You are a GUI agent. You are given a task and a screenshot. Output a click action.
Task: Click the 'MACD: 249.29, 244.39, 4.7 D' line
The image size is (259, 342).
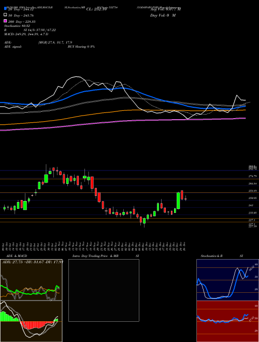point(26,34)
